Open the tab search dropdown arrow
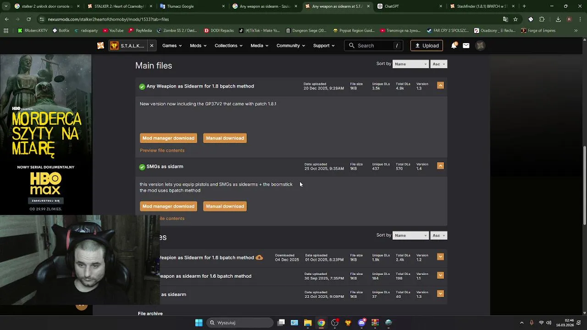Image resolution: width=587 pixels, height=330 pixels. [5, 6]
